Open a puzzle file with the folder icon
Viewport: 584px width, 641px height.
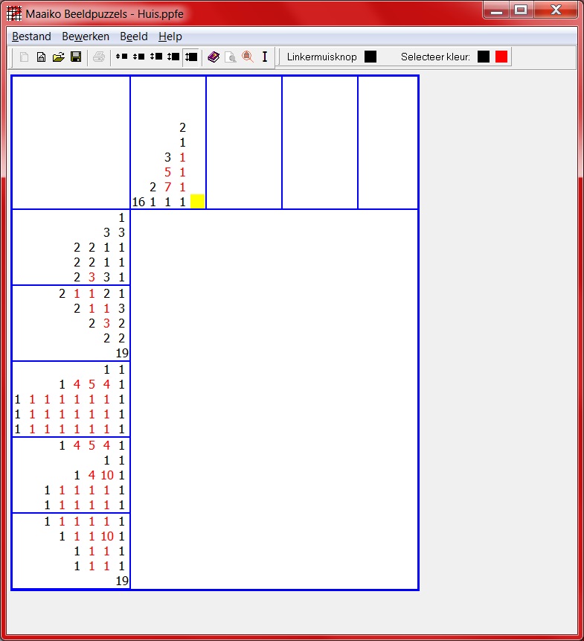58,57
